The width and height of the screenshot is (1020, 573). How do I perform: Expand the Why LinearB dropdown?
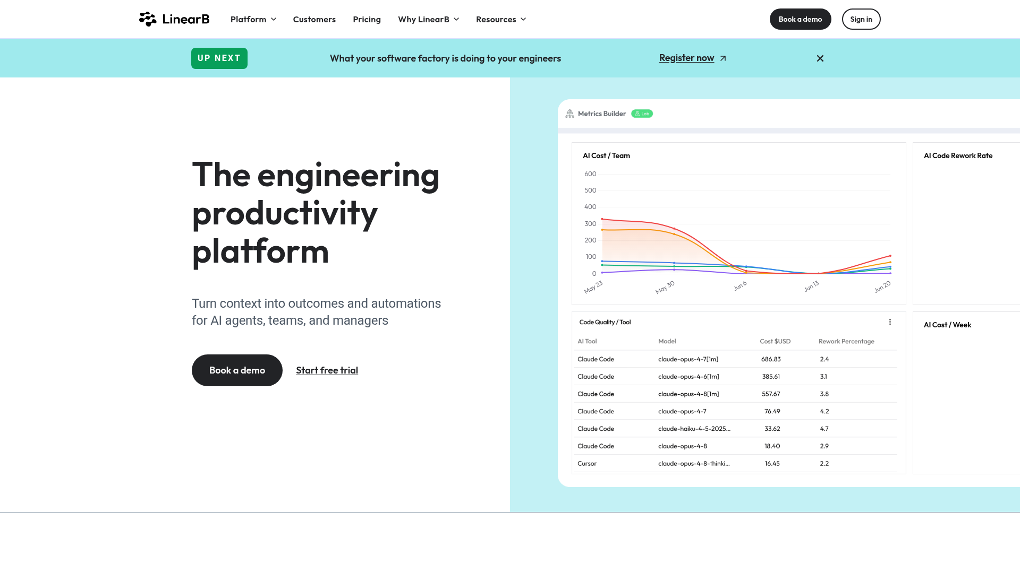click(429, 19)
